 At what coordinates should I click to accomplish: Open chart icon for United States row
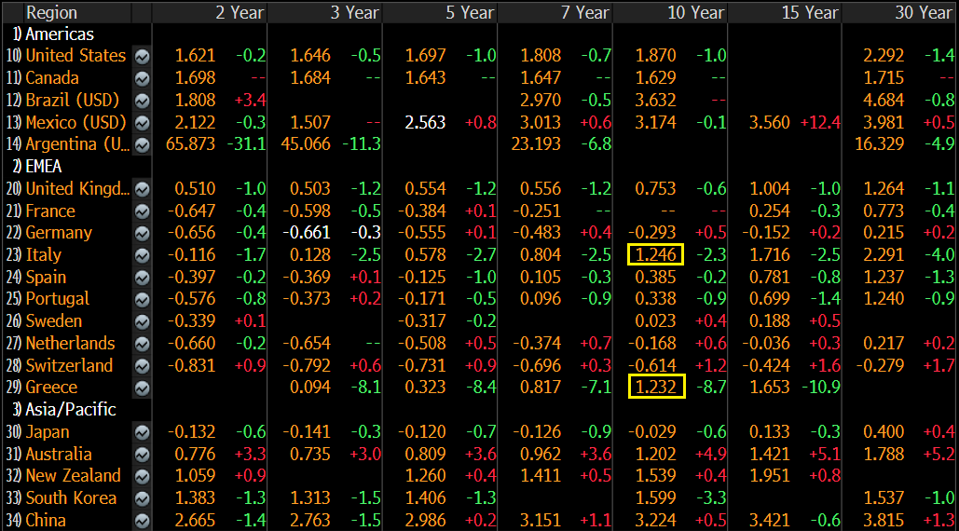pyautogui.click(x=142, y=56)
